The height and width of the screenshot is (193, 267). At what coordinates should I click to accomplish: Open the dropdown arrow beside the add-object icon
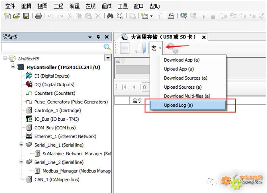pyautogui.click(x=151, y=16)
